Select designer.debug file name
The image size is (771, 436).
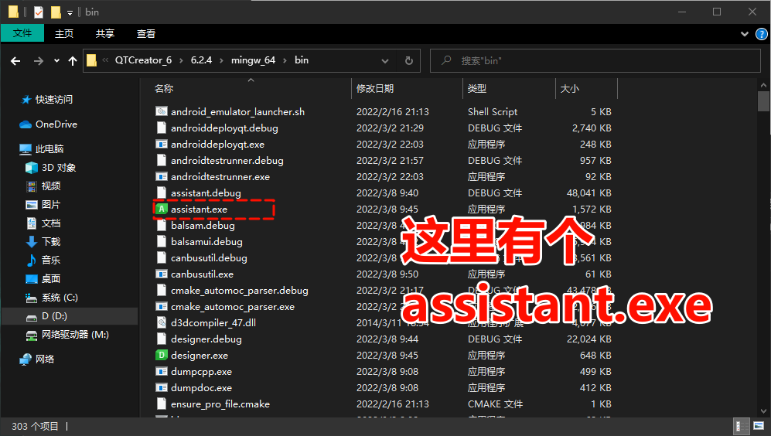[206, 339]
